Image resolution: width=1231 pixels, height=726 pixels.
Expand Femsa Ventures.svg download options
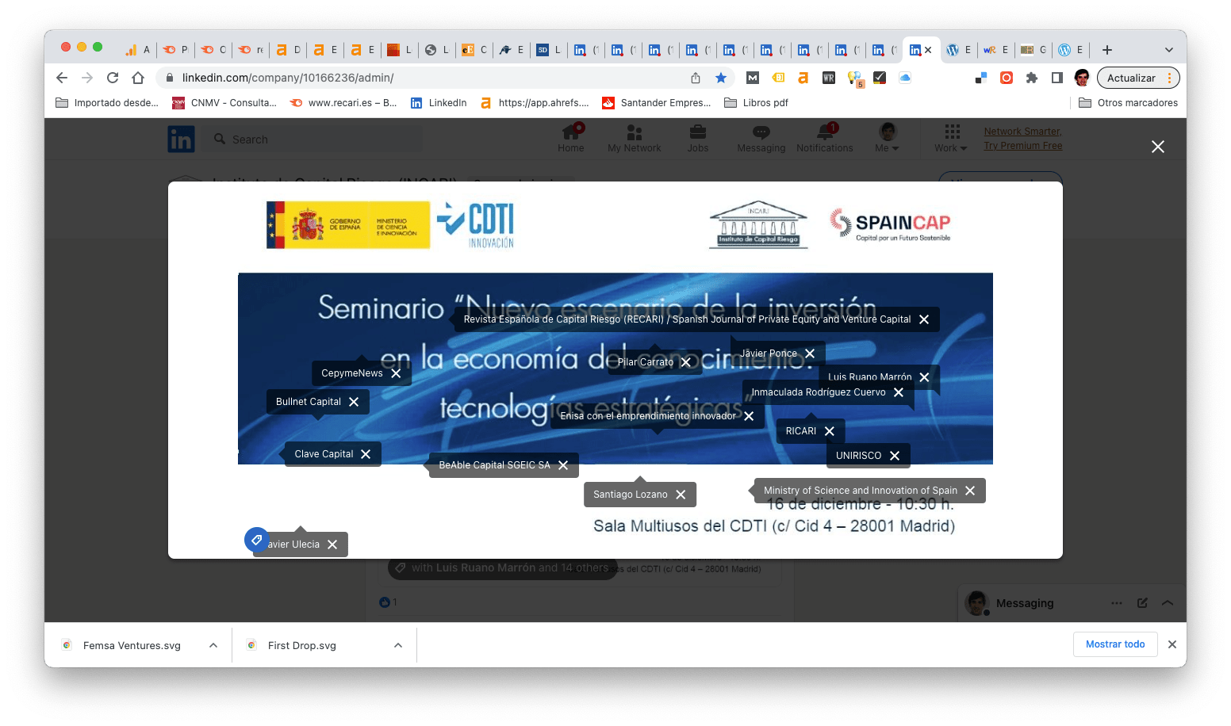pyautogui.click(x=213, y=645)
